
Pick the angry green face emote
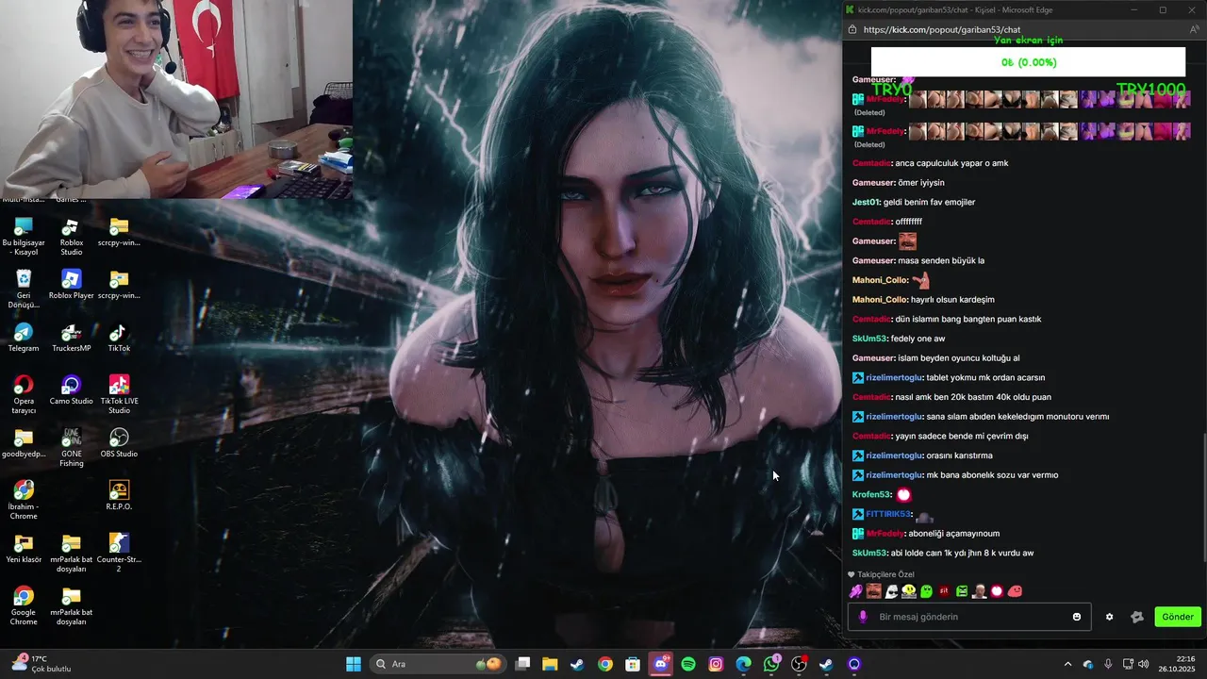(962, 591)
